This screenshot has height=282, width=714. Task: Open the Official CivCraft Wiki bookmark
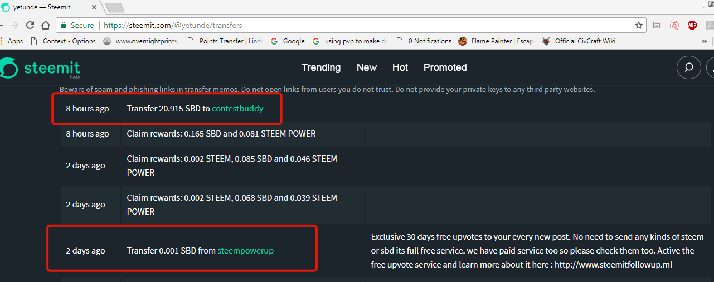pyautogui.click(x=579, y=41)
